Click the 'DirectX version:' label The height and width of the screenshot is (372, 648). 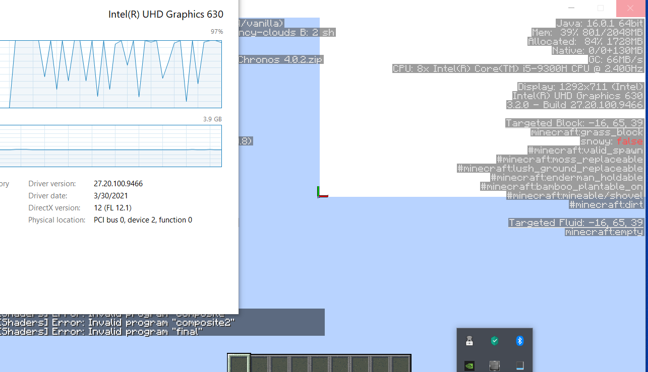coord(54,208)
